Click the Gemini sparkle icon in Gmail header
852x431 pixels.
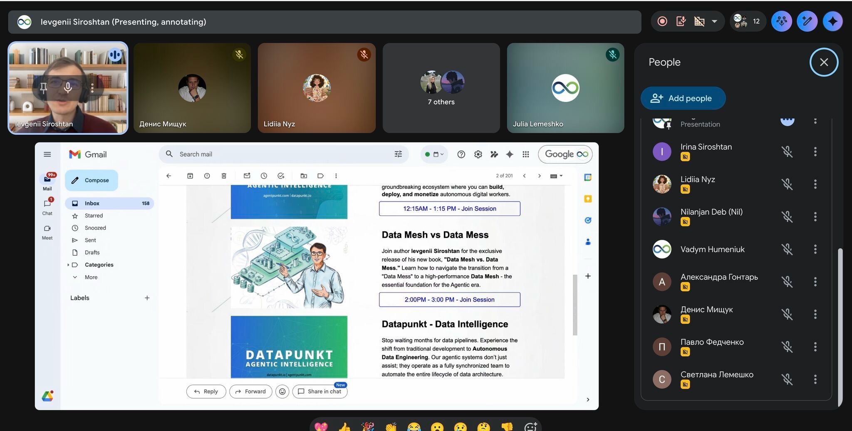click(x=510, y=154)
